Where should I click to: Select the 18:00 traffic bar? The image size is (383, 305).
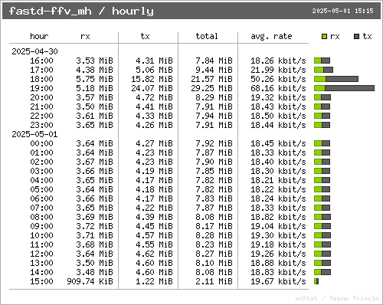[x=336, y=79]
